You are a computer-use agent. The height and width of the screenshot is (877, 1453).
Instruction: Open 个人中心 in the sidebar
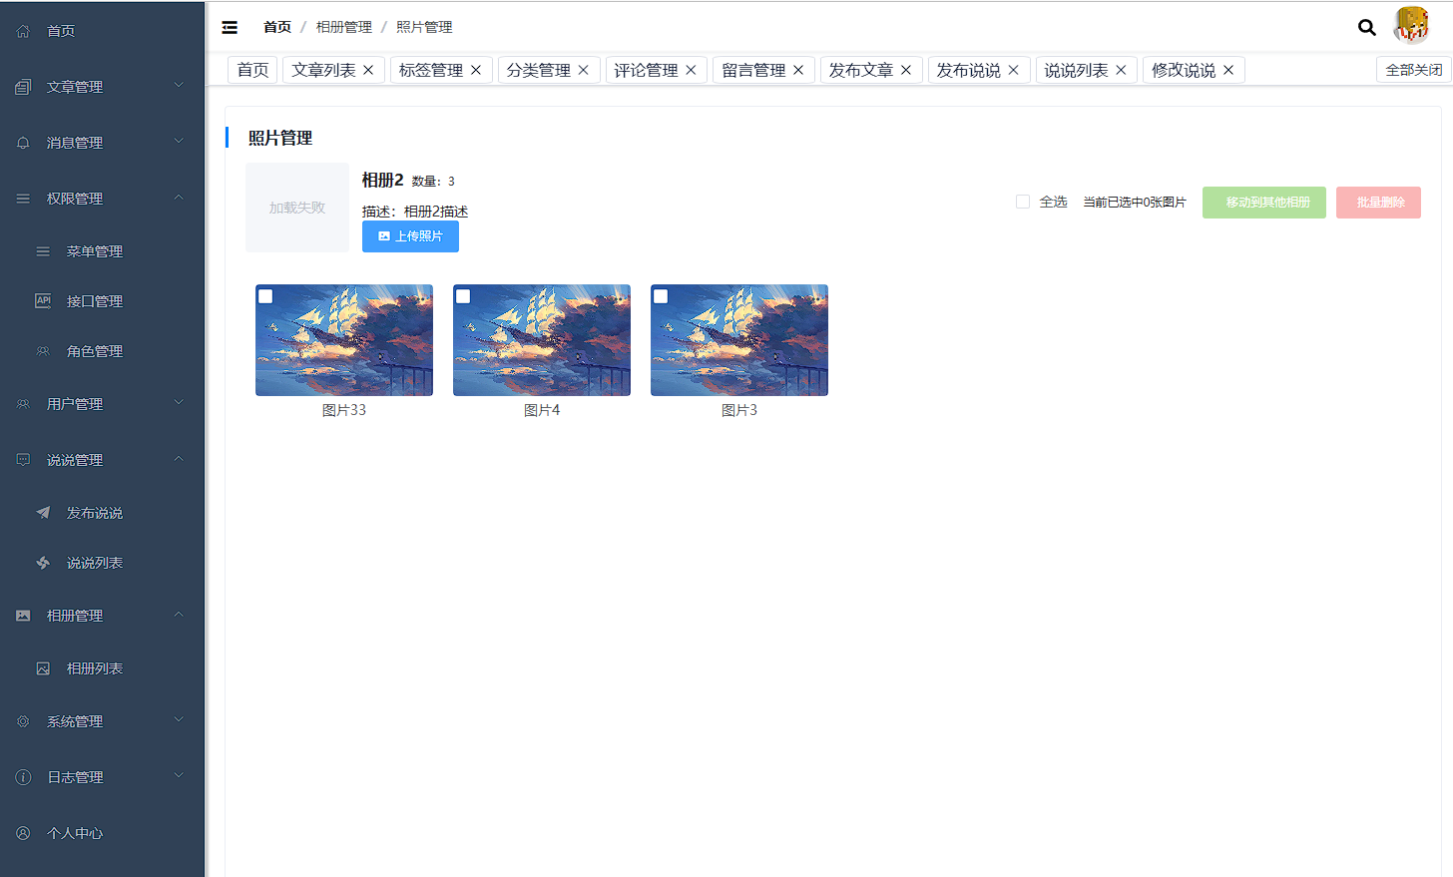click(102, 833)
